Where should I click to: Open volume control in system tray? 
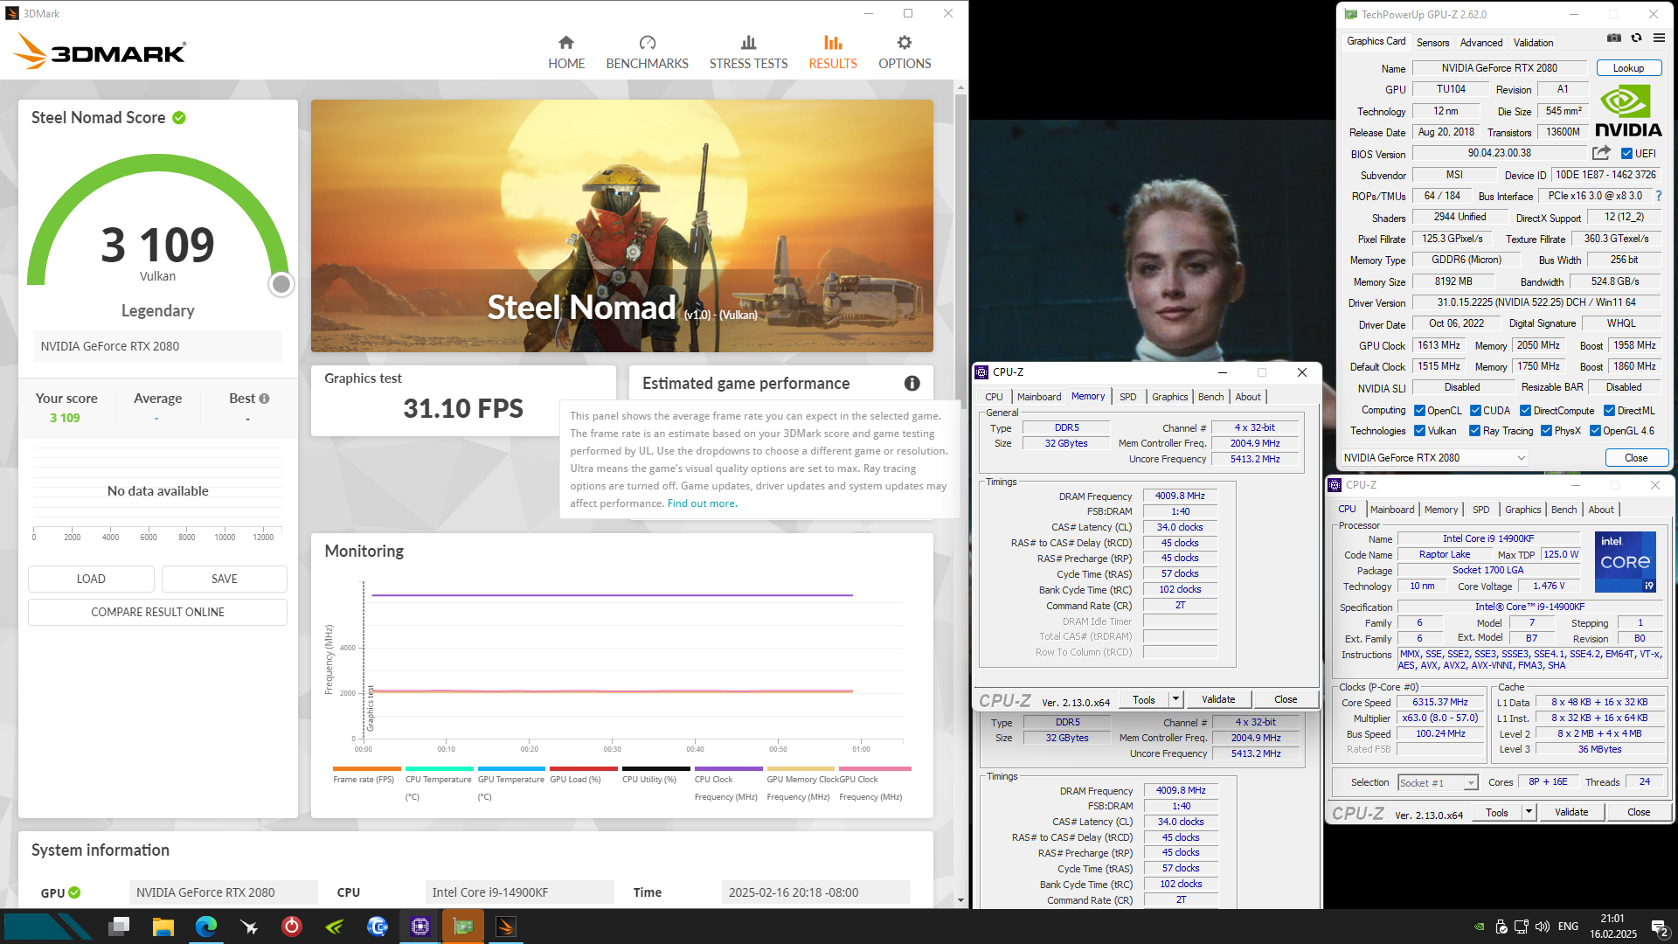(x=1543, y=927)
